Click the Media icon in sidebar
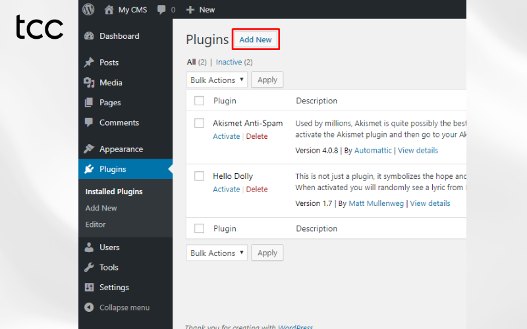This screenshot has height=329, width=527. [89, 83]
